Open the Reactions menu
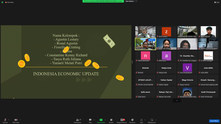The height and width of the screenshot is (124, 221). click(132, 121)
